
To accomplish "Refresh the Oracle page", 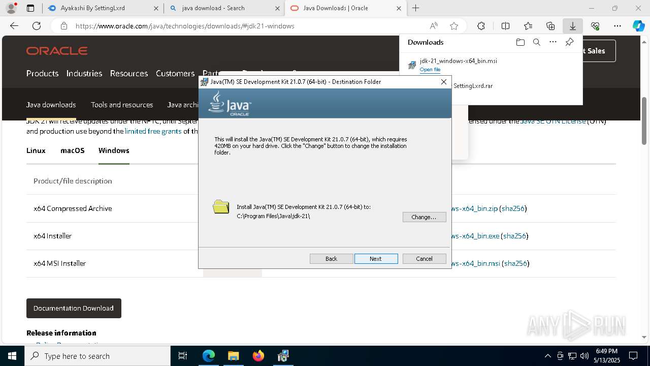I will (x=37, y=26).
